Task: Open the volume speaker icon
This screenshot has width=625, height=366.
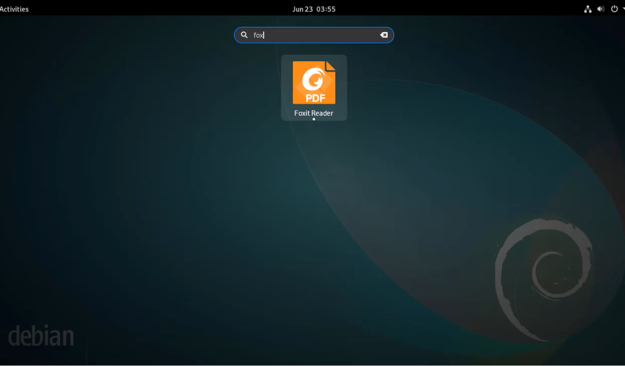Action: pyautogui.click(x=601, y=9)
